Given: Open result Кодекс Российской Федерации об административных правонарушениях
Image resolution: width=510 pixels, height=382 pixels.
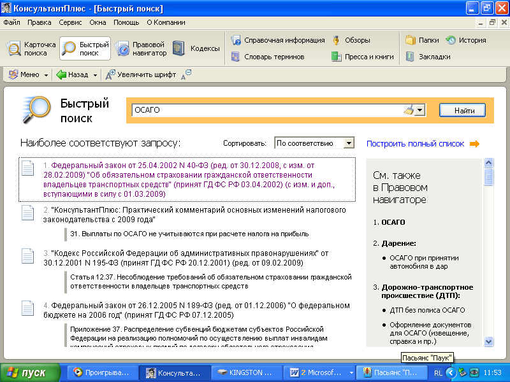Looking at the screenshot, I should [186, 258].
